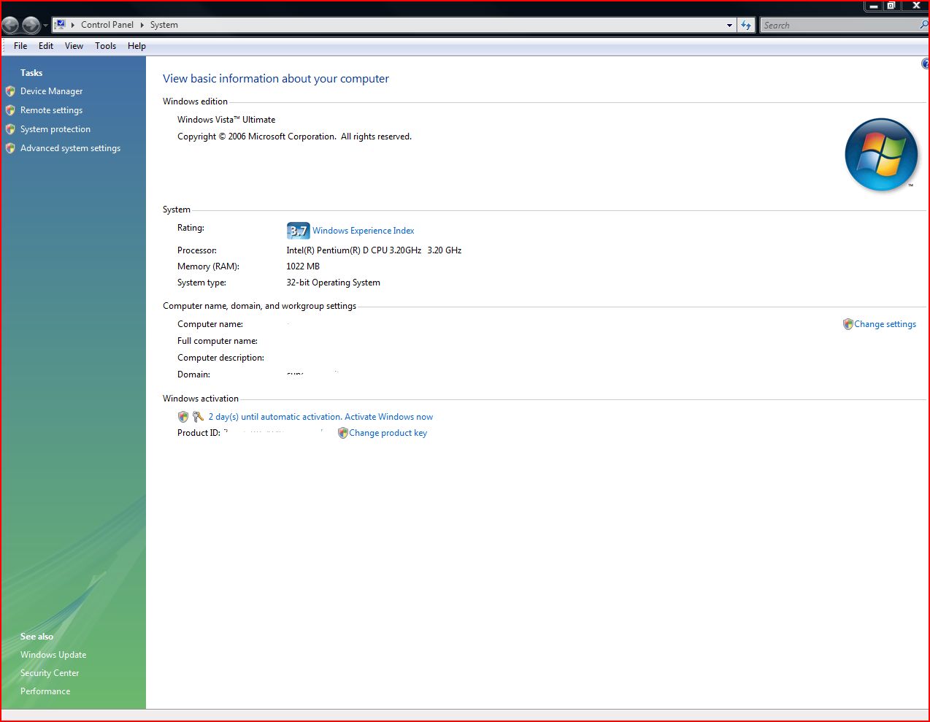Click the shield icon beside System protection
The image size is (930, 722).
[10, 129]
